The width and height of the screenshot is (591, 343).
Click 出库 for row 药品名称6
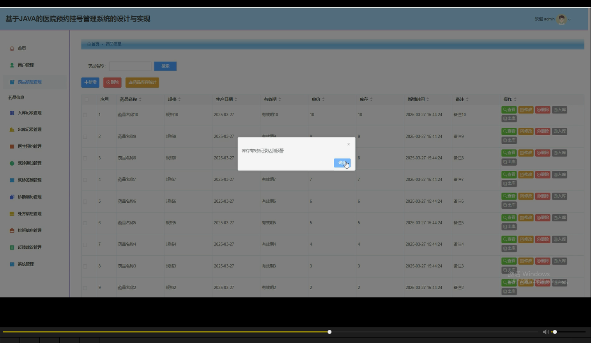click(x=509, y=205)
